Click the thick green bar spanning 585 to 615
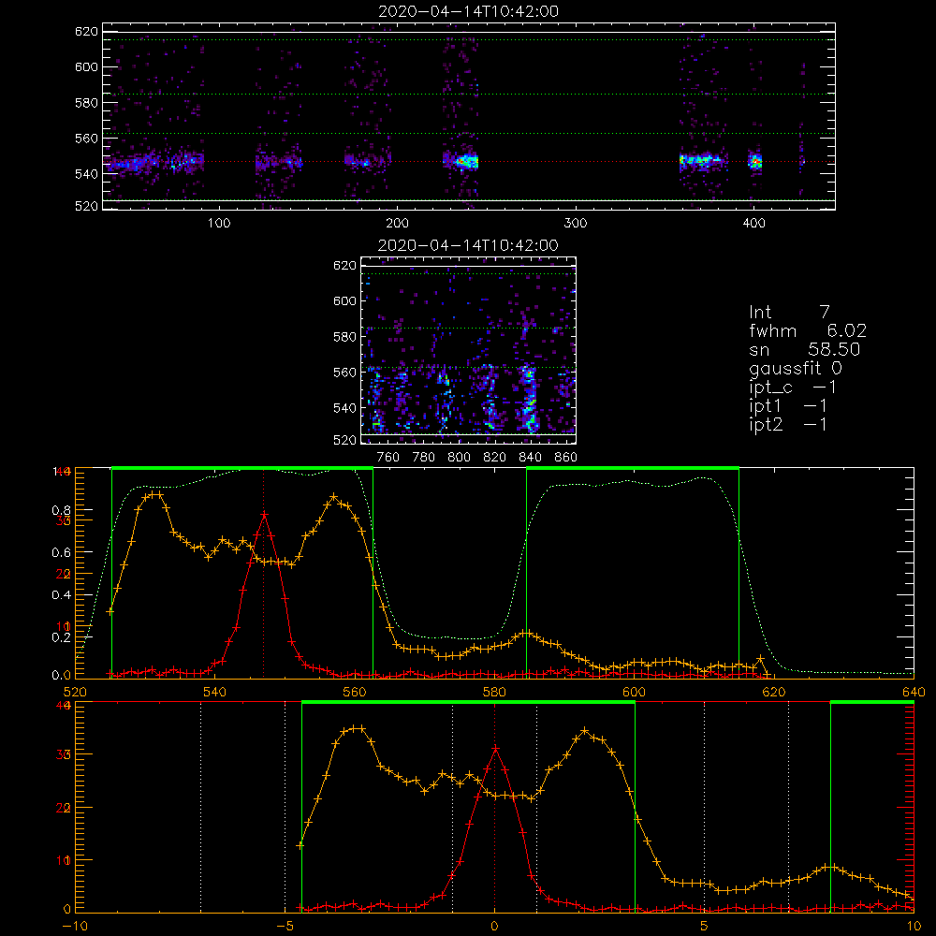Image resolution: width=936 pixels, height=936 pixels. [633, 468]
